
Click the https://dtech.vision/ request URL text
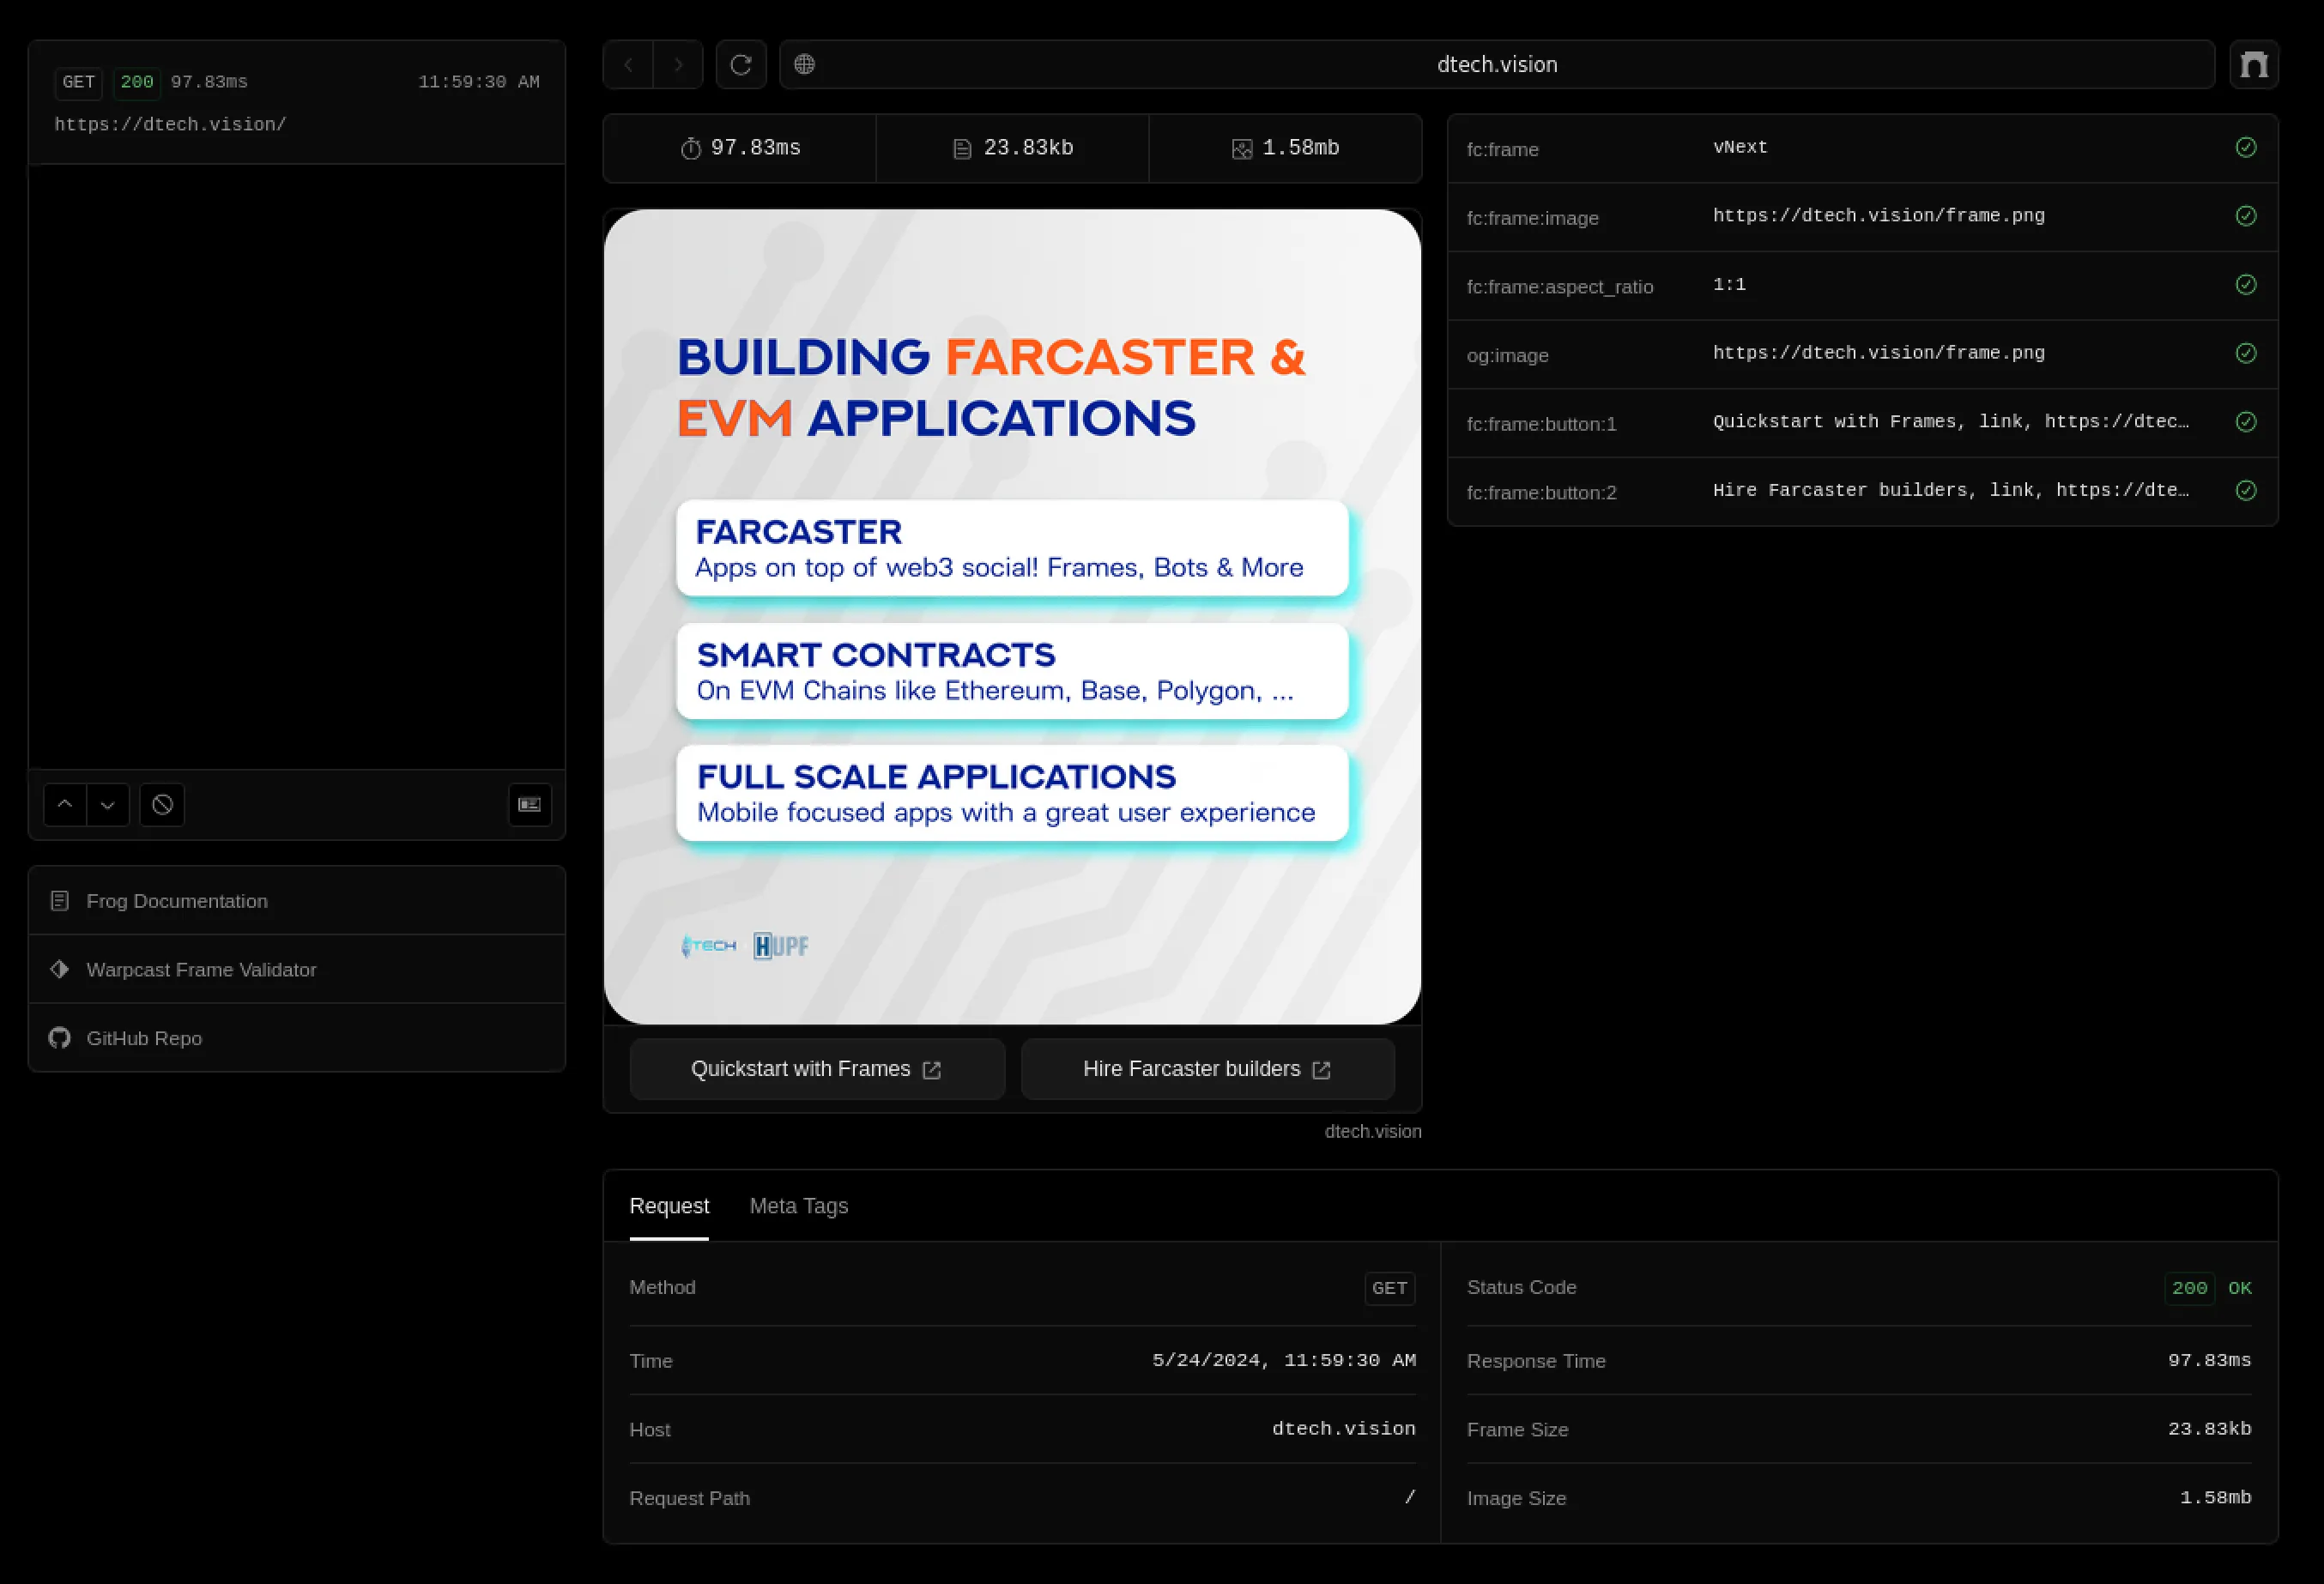(x=170, y=125)
